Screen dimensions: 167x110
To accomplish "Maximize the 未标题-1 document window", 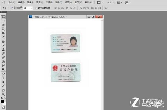I will (x=93, y=17).
